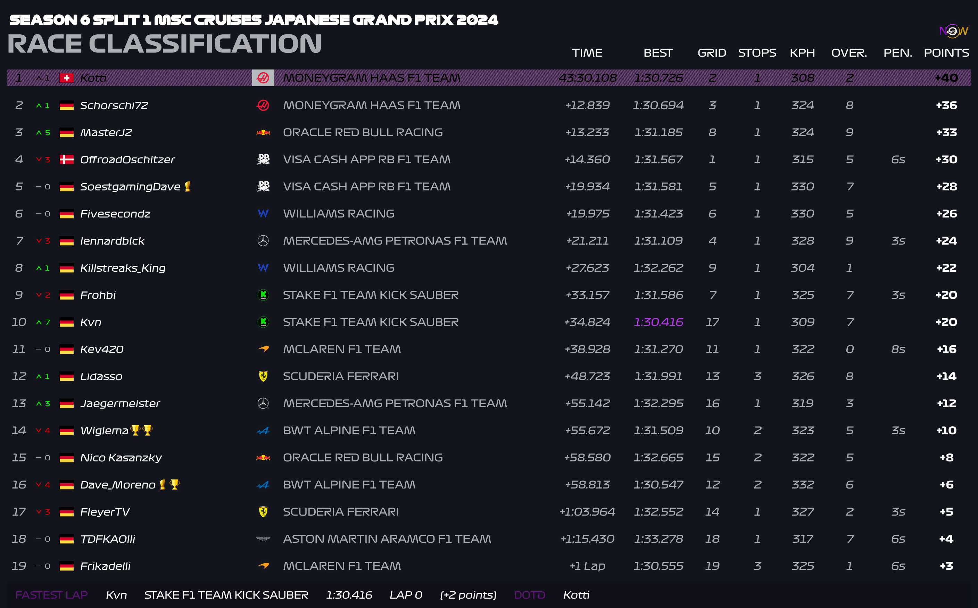Click the KPH column header
Viewport: 978px width, 608px height.
802,53
